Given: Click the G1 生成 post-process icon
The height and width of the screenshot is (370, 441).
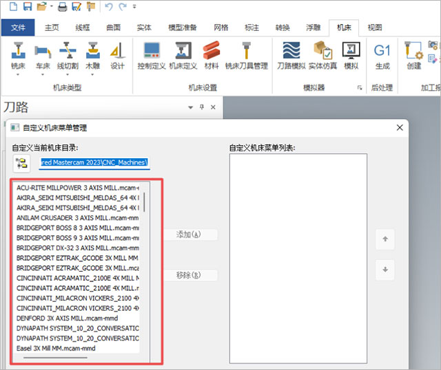Looking at the screenshot, I should pyautogui.click(x=382, y=55).
